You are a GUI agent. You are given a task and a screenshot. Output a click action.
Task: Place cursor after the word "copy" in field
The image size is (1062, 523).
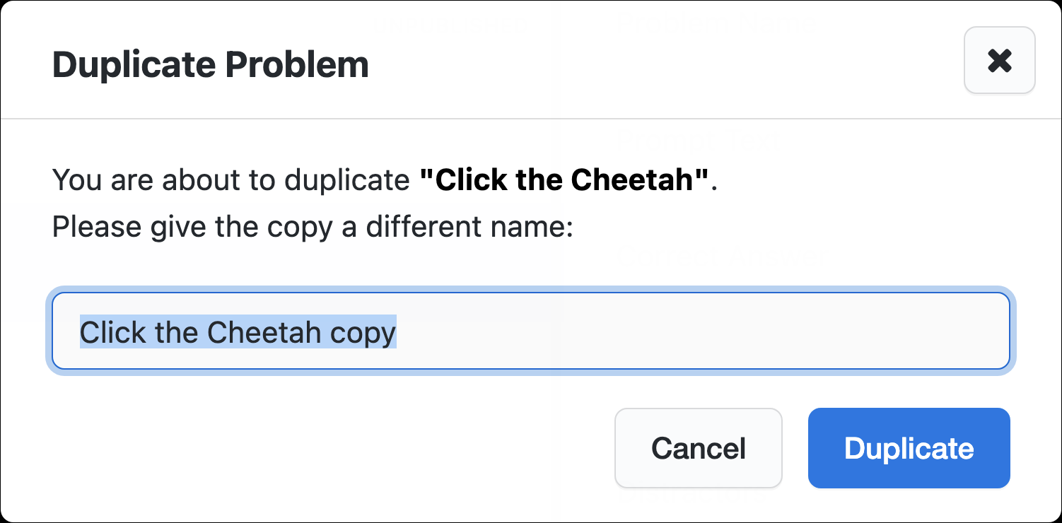click(x=397, y=332)
